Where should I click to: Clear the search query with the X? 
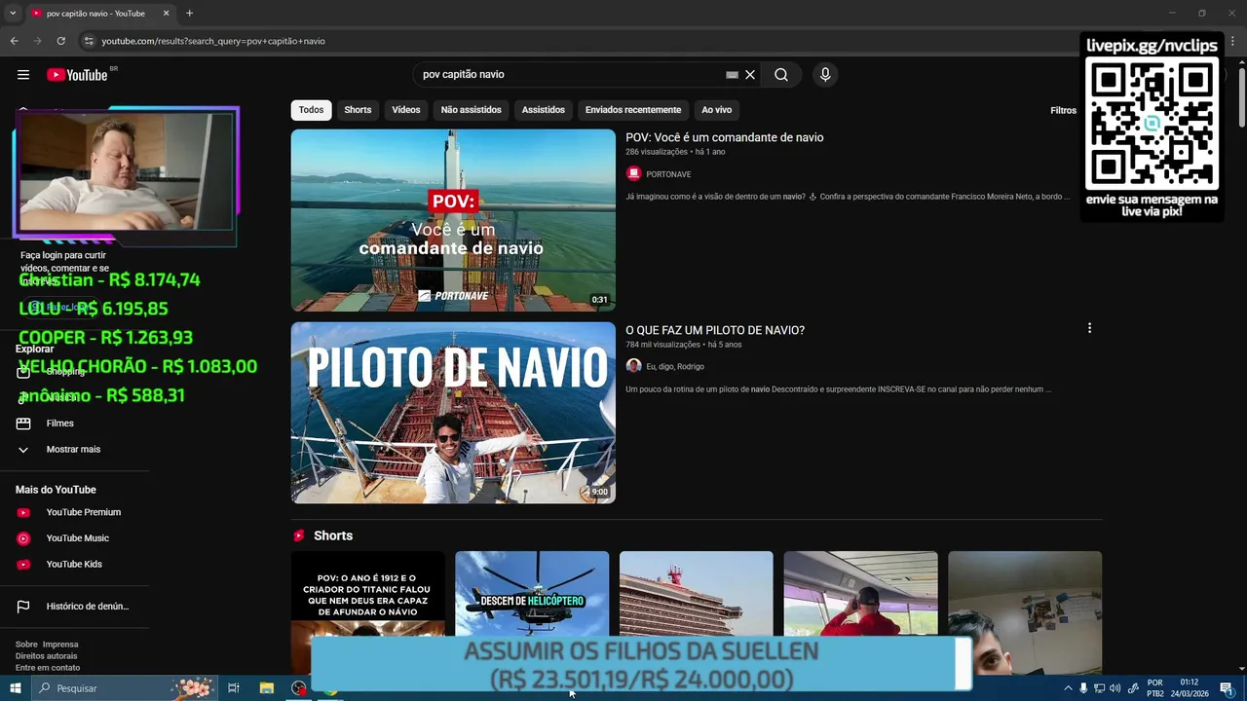[x=750, y=75]
